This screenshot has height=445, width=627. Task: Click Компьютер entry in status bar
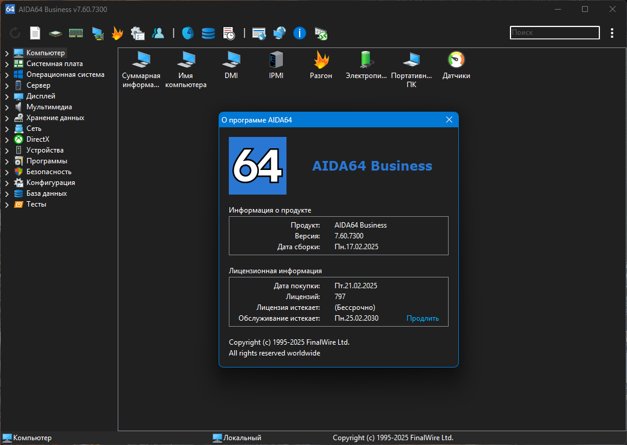[x=32, y=438]
